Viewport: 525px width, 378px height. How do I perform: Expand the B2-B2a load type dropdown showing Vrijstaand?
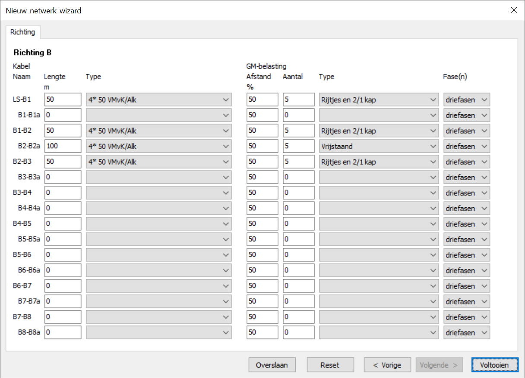click(379, 147)
